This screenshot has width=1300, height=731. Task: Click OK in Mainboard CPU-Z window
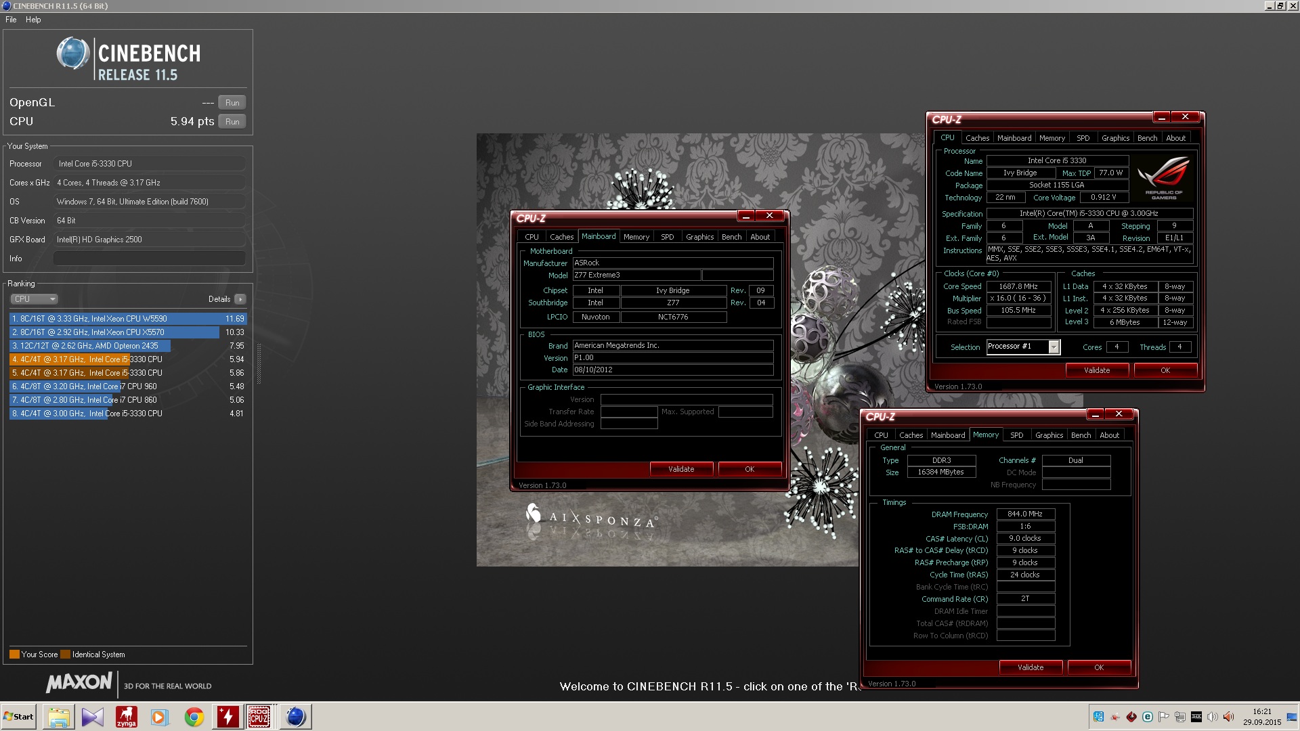[x=750, y=469]
